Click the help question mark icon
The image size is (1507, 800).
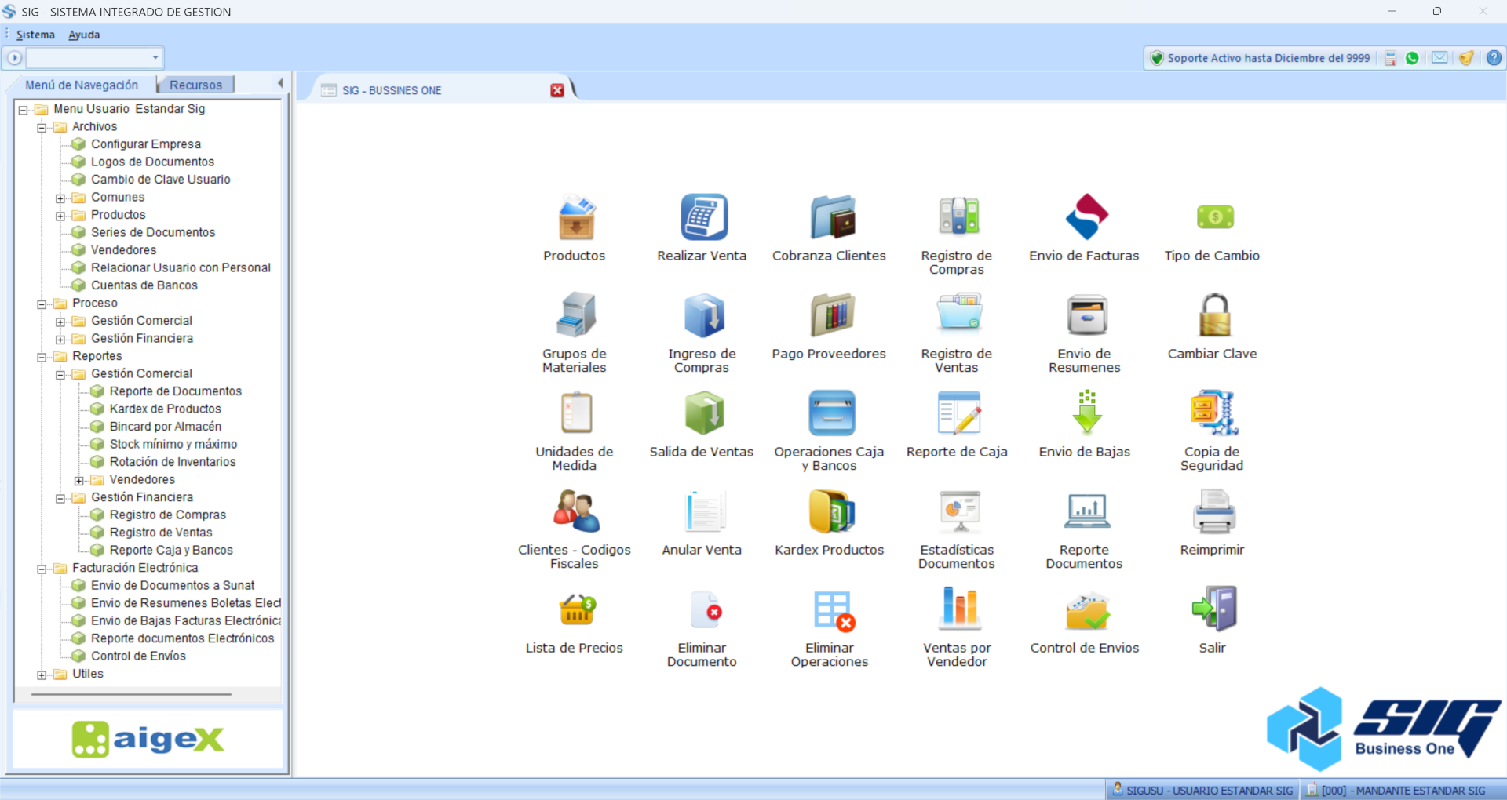coord(1494,58)
